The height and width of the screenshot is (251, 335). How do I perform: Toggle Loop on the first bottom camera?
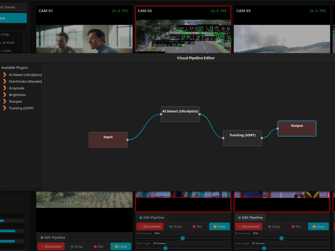point(121,247)
